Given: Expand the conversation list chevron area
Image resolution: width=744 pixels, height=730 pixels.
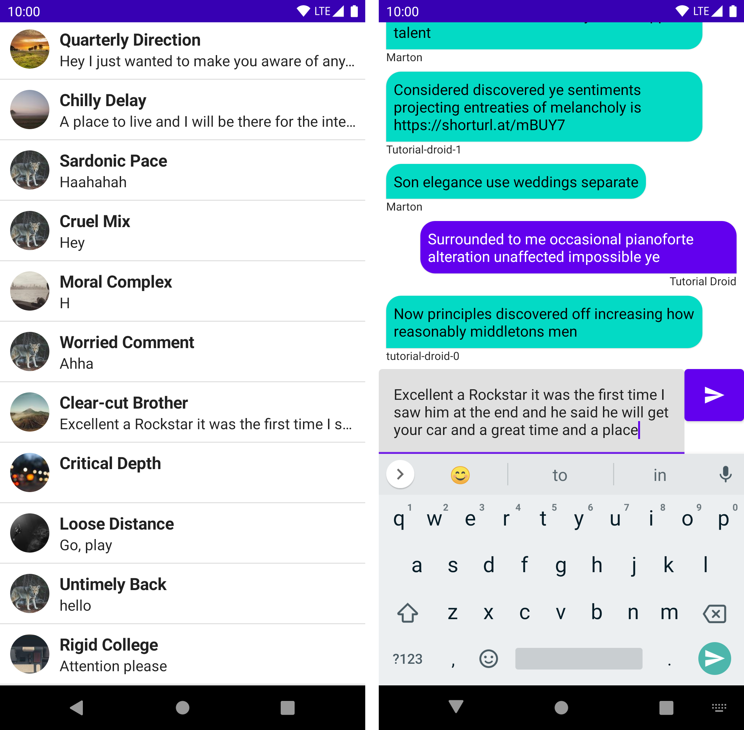Looking at the screenshot, I should click(x=399, y=474).
